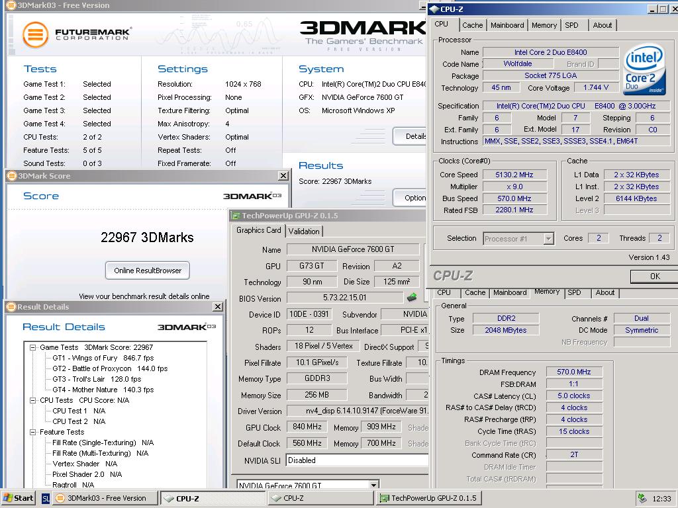
Task: Click the GPU-Z Name field NVIDIA GeForce 7600 GT
Action: [x=353, y=249]
